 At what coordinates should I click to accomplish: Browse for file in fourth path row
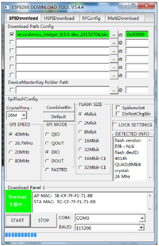point(114,59)
